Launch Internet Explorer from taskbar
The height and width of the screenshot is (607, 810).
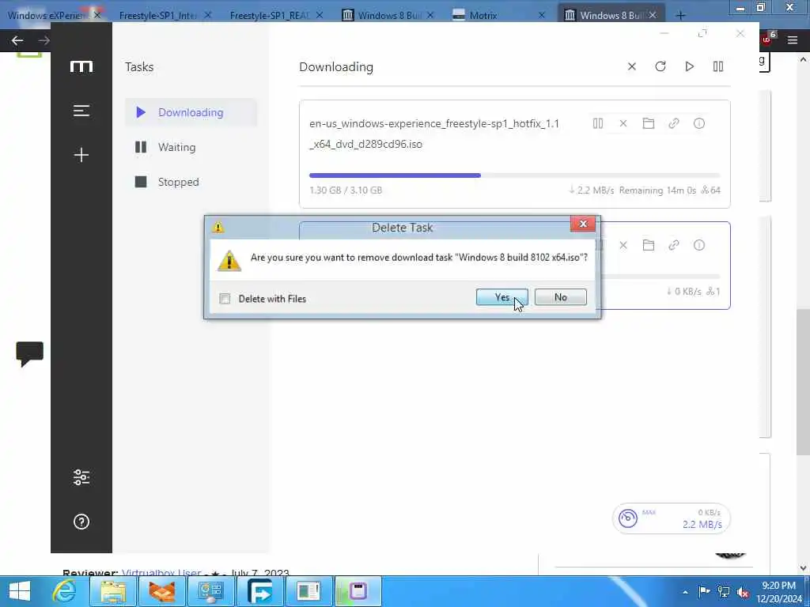[x=65, y=591]
